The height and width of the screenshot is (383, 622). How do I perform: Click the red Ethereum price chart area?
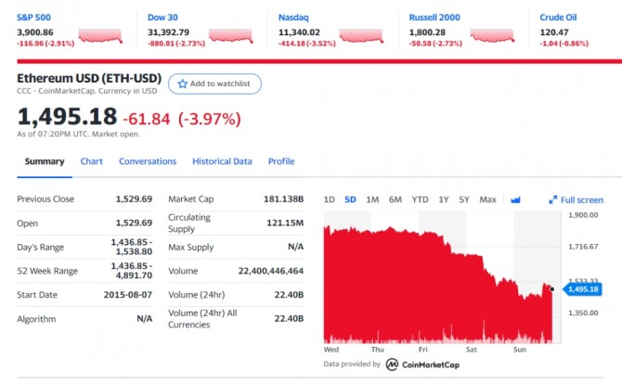click(418, 297)
